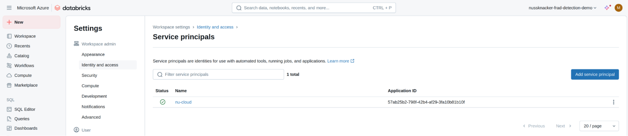Click the New button
Image resolution: width=628 pixels, height=136 pixels.
[31, 22]
